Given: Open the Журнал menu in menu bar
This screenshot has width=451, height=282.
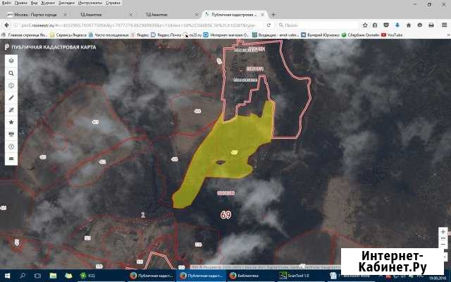Looking at the screenshot, I should (x=47, y=3).
